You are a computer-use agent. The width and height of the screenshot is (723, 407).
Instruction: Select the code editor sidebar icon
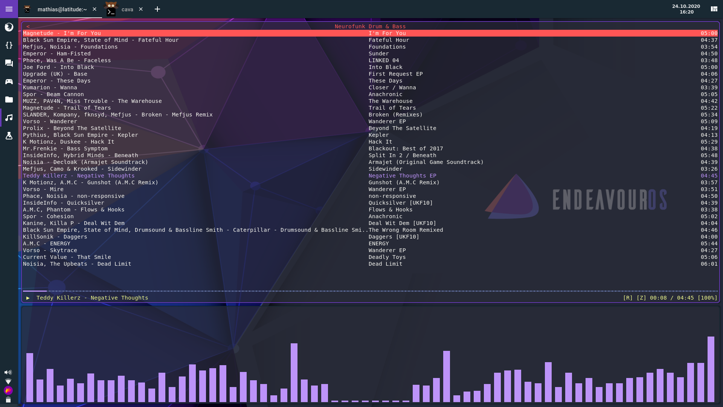(9, 45)
